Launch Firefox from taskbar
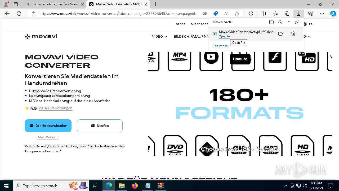The height and width of the screenshot is (191, 339). point(135,186)
